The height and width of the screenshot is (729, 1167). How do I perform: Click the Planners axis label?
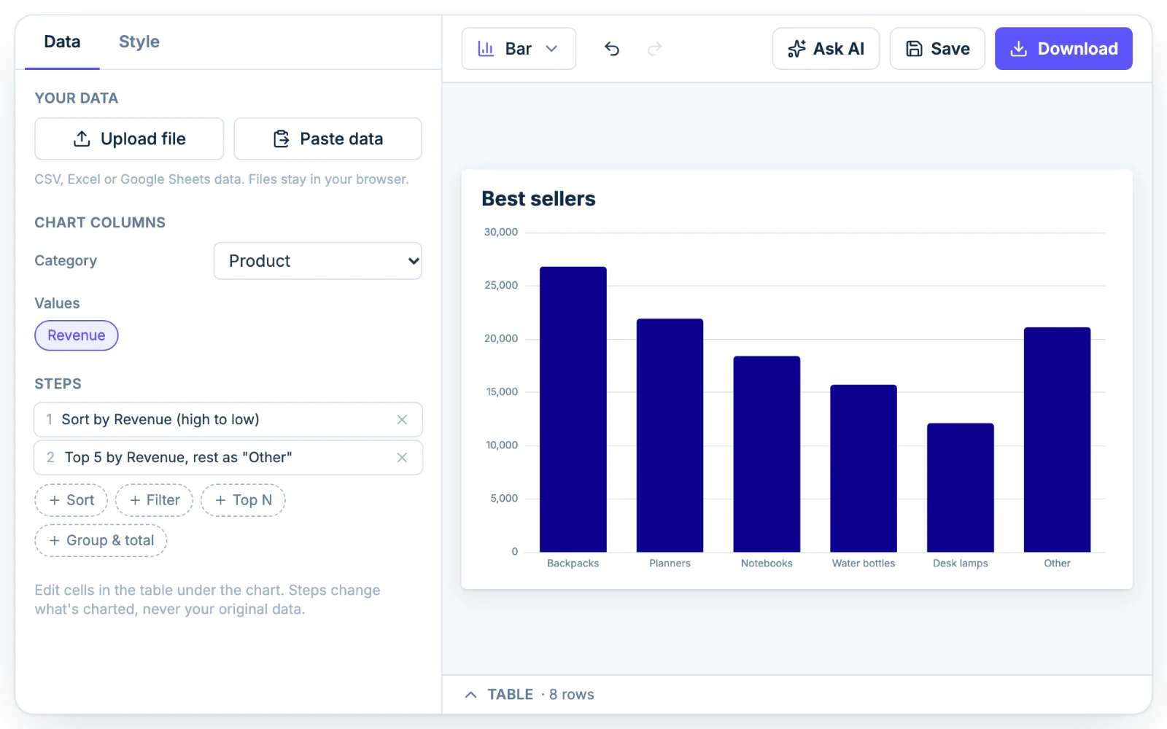point(670,564)
